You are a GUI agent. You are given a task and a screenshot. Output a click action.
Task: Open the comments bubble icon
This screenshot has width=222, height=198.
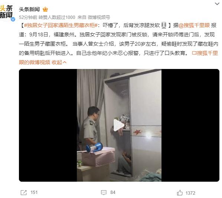(104, 192)
